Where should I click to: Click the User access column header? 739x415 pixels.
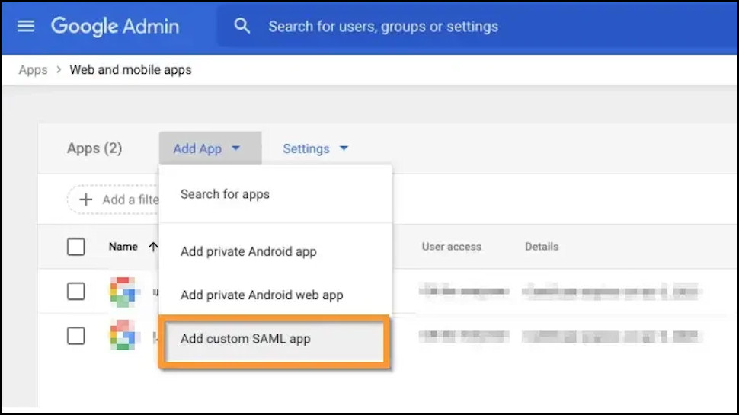point(452,247)
